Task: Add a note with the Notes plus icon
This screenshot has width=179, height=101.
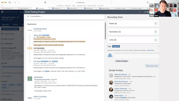Action: (x=156, y=24)
